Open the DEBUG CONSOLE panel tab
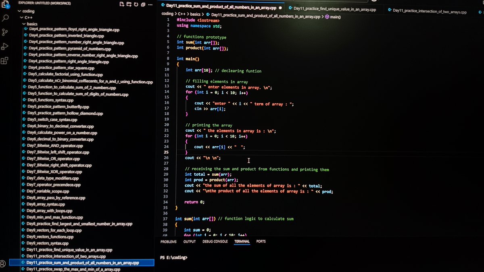Screen dimensions: 484x272 pos(215,241)
